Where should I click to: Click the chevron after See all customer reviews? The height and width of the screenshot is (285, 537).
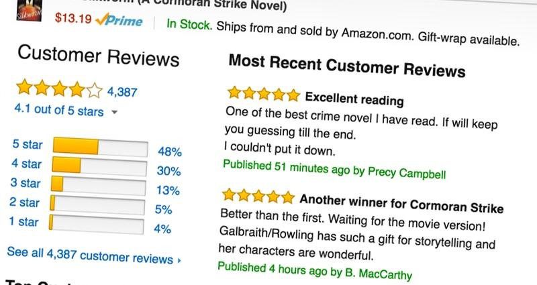pyautogui.click(x=179, y=261)
